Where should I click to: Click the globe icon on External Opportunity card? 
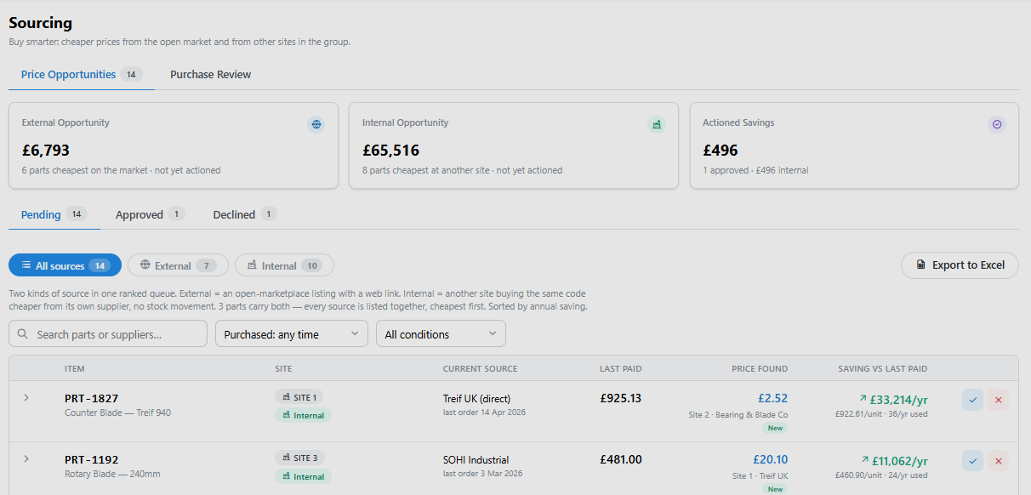click(x=316, y=124)
